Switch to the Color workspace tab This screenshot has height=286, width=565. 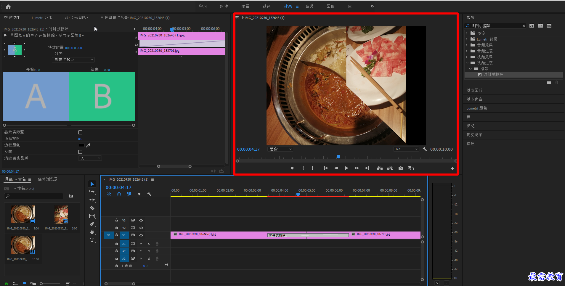(267, 6)
